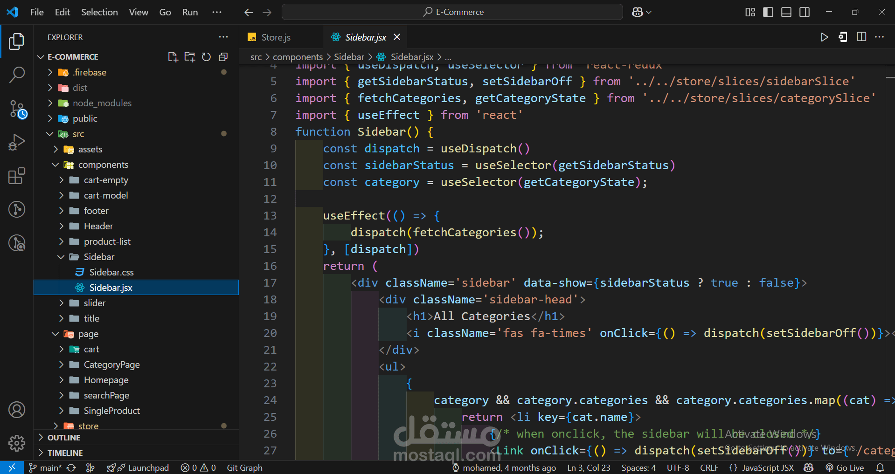895x474 pixels.
Task: Open the Copilot status icon in status bar
Action: coord(809,467)
